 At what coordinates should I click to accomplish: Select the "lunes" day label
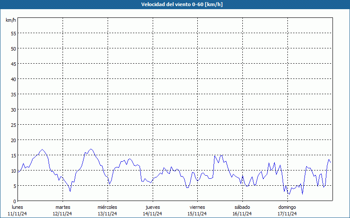coord(18,207)
